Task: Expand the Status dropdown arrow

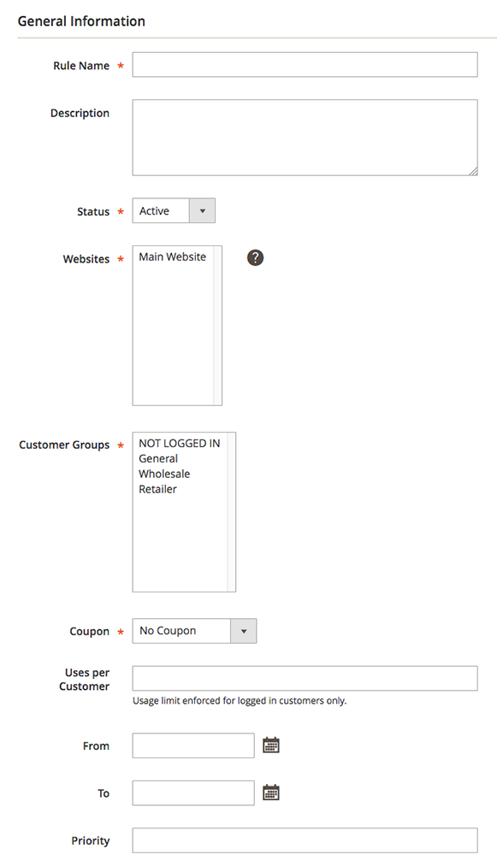Action: point(203,211)
